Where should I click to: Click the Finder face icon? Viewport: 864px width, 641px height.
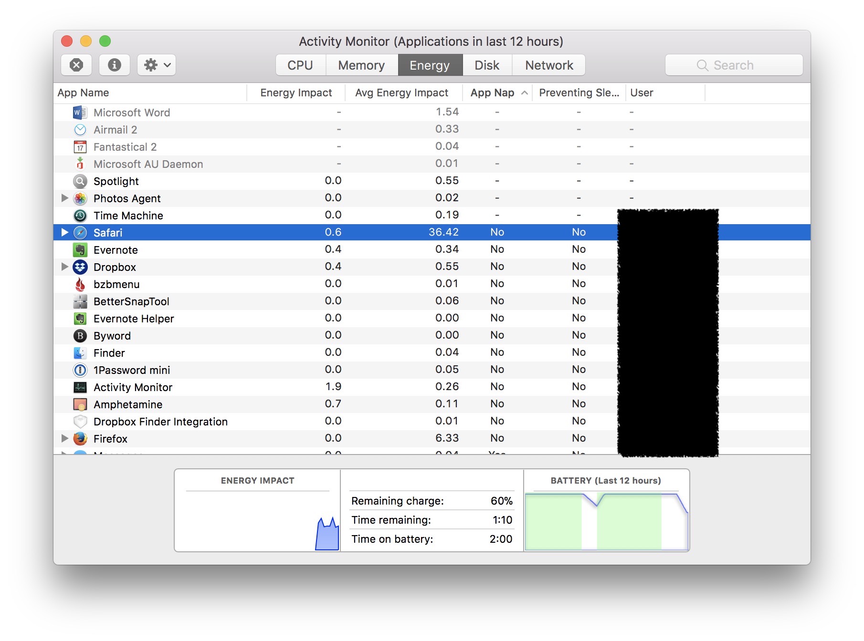[x=80, y=353]
